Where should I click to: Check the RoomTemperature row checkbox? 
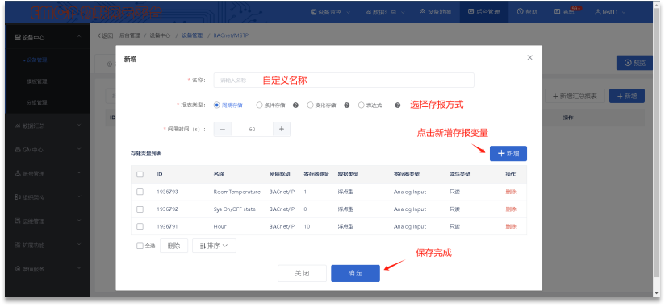tap(140, 192)
